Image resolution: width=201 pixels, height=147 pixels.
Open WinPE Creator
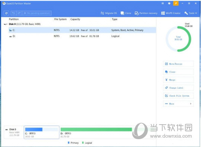(171, 13)
